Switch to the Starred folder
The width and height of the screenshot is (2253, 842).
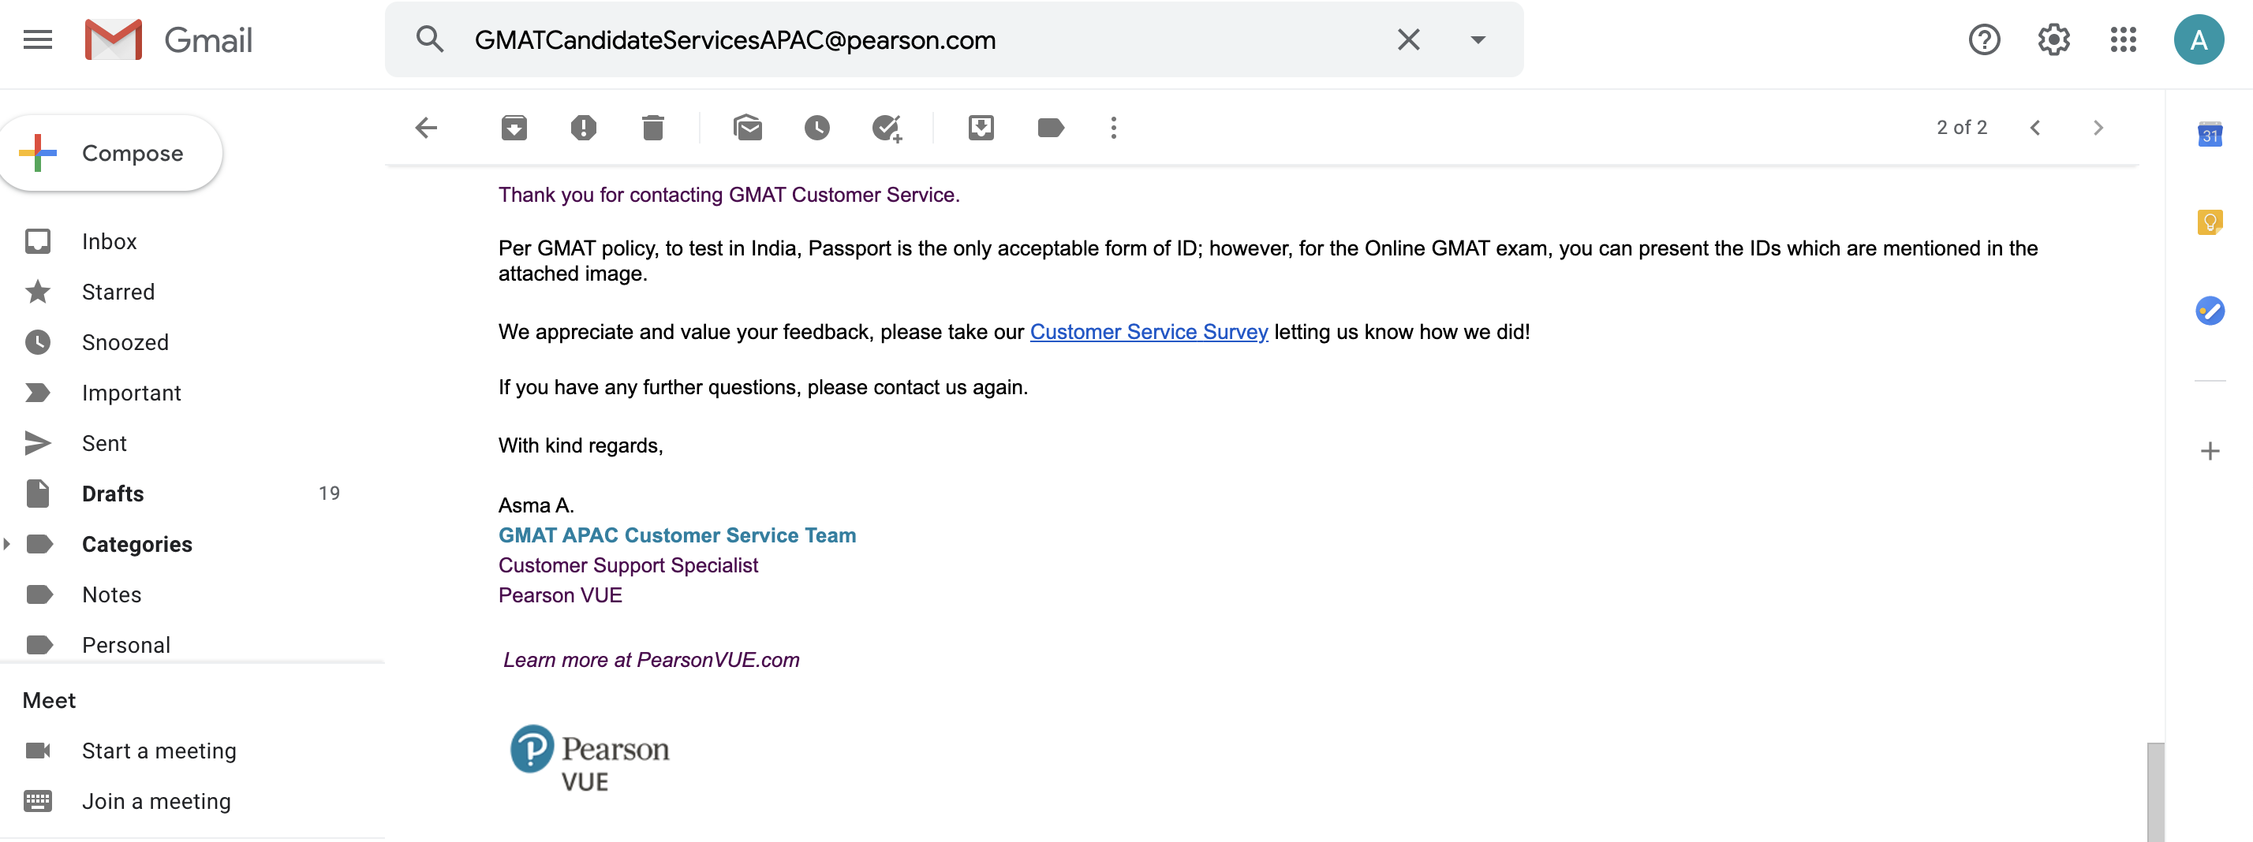(x=118, y=291)
